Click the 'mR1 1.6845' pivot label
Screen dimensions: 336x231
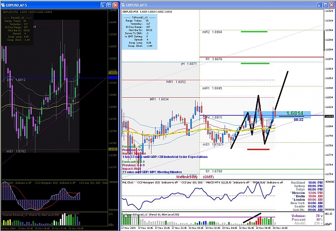click(x=212, y=88)
